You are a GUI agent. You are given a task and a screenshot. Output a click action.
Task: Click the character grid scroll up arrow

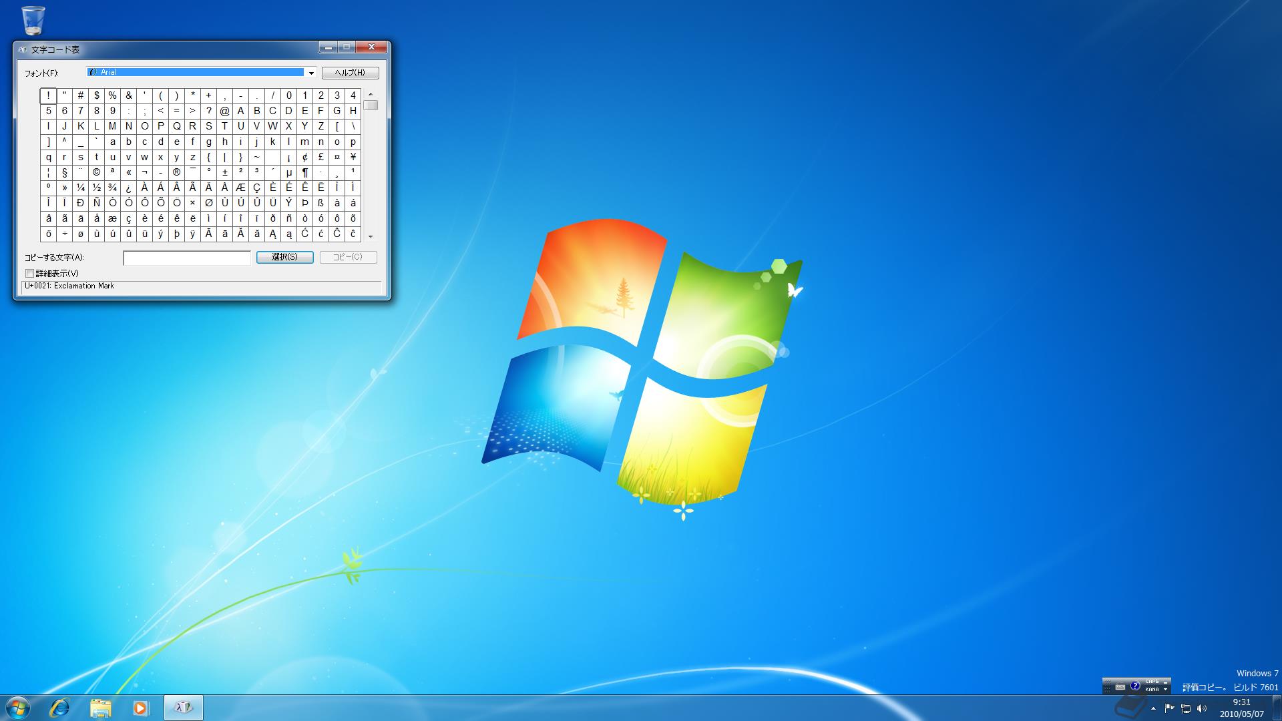point(371,94)
